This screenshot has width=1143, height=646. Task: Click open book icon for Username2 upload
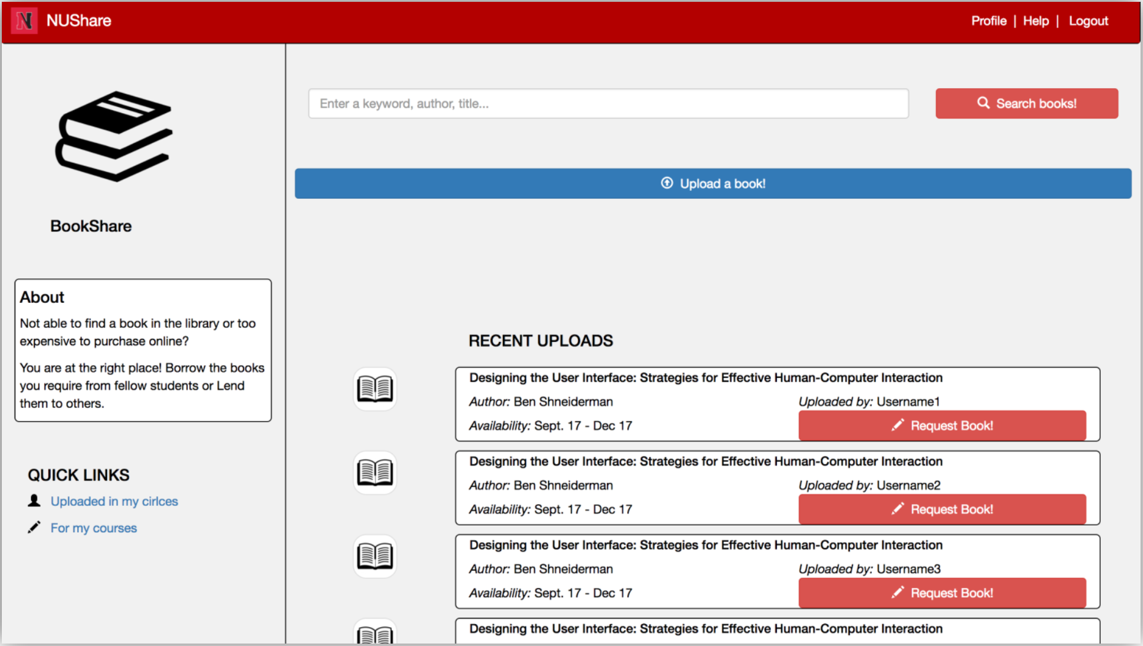(375, 473)
